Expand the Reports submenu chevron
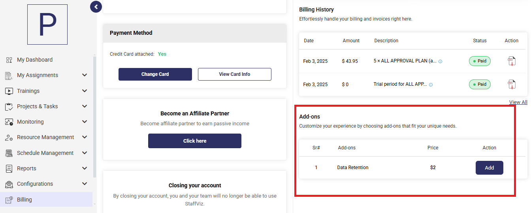The image size is (531, 213). tap(84, 168)
